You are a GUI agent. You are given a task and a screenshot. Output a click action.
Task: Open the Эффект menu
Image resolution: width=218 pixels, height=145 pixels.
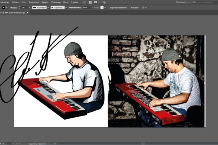[45, 2]
